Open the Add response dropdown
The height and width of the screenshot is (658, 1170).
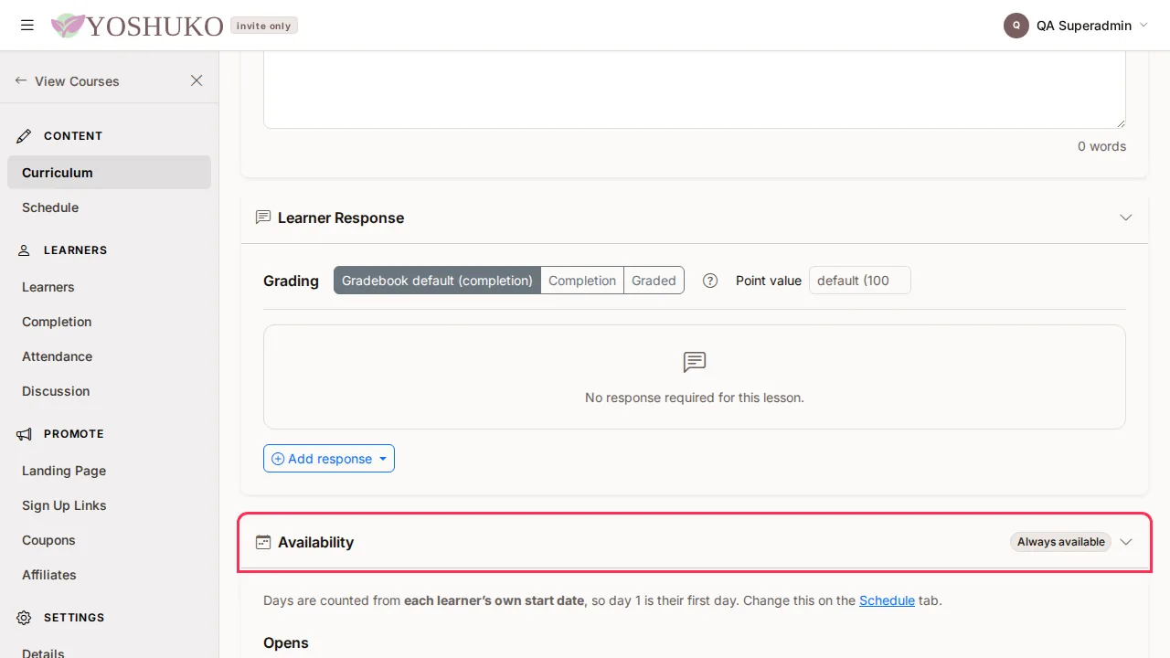click(x=329, y=459)
